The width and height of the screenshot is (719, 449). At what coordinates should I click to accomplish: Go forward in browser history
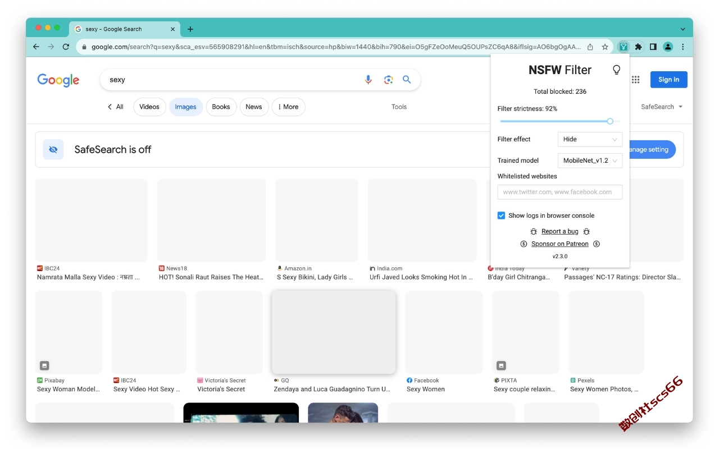click(51, 47)
